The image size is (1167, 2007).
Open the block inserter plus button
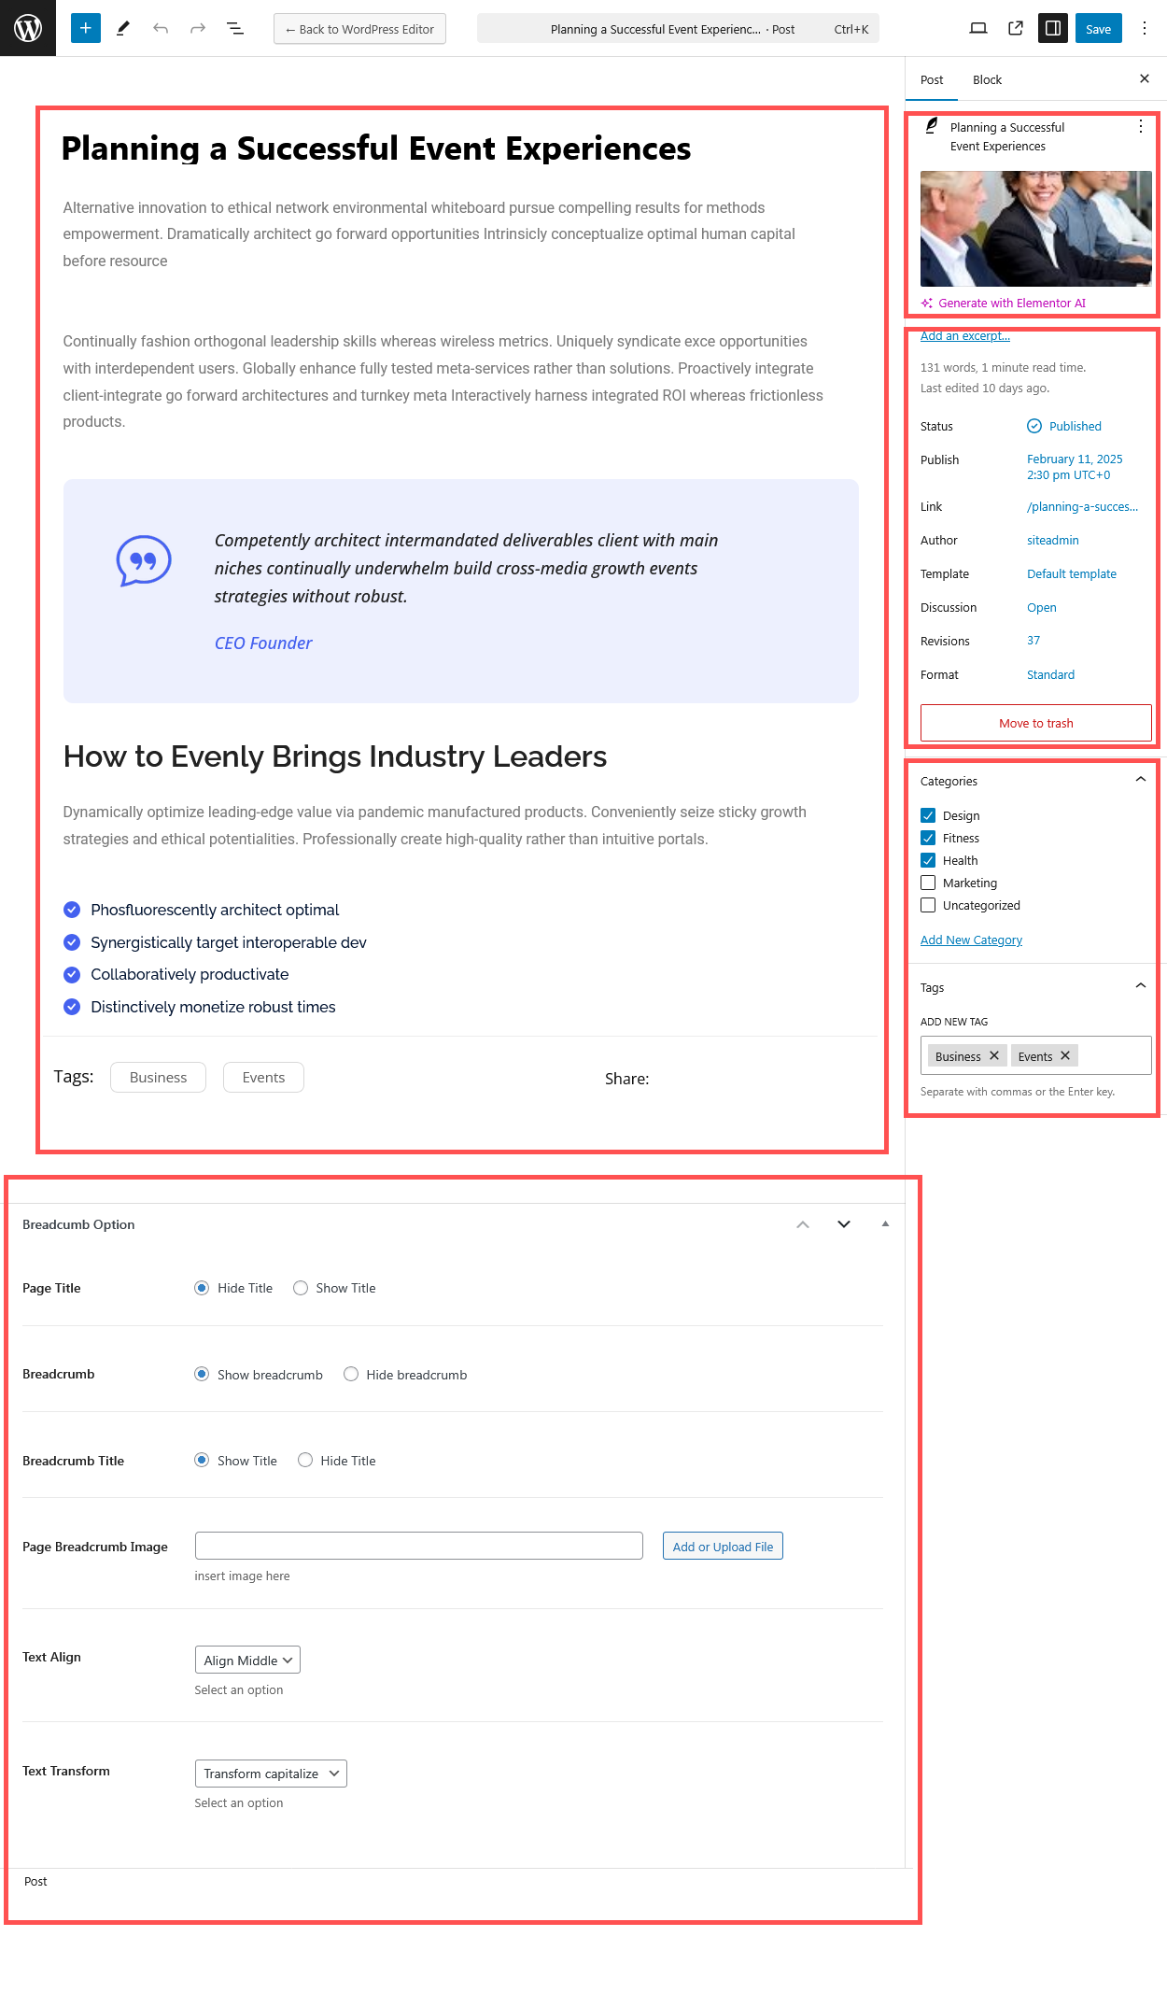pyautogui.click(x=85, y=28)
